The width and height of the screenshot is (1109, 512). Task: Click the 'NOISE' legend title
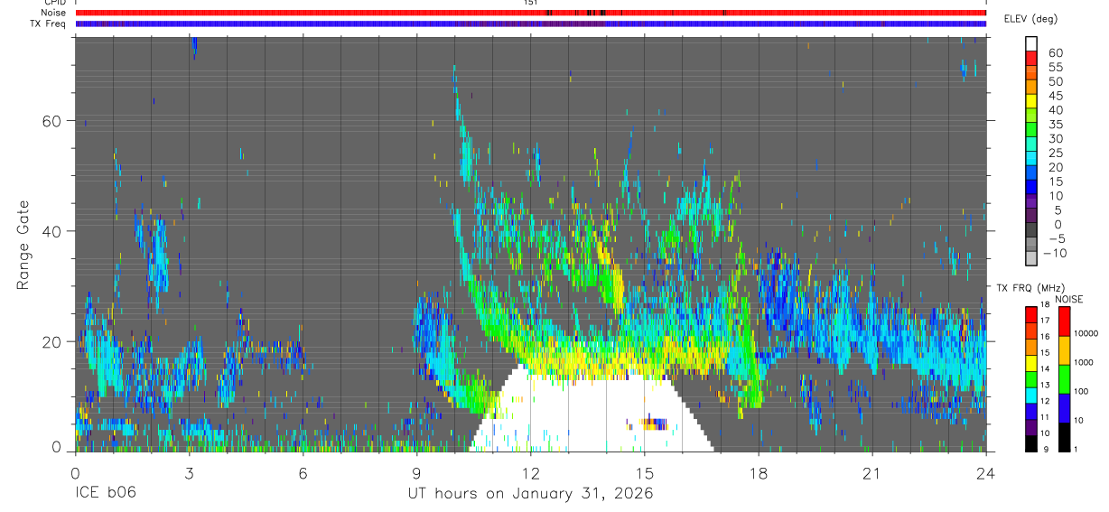click(1068, 299)
